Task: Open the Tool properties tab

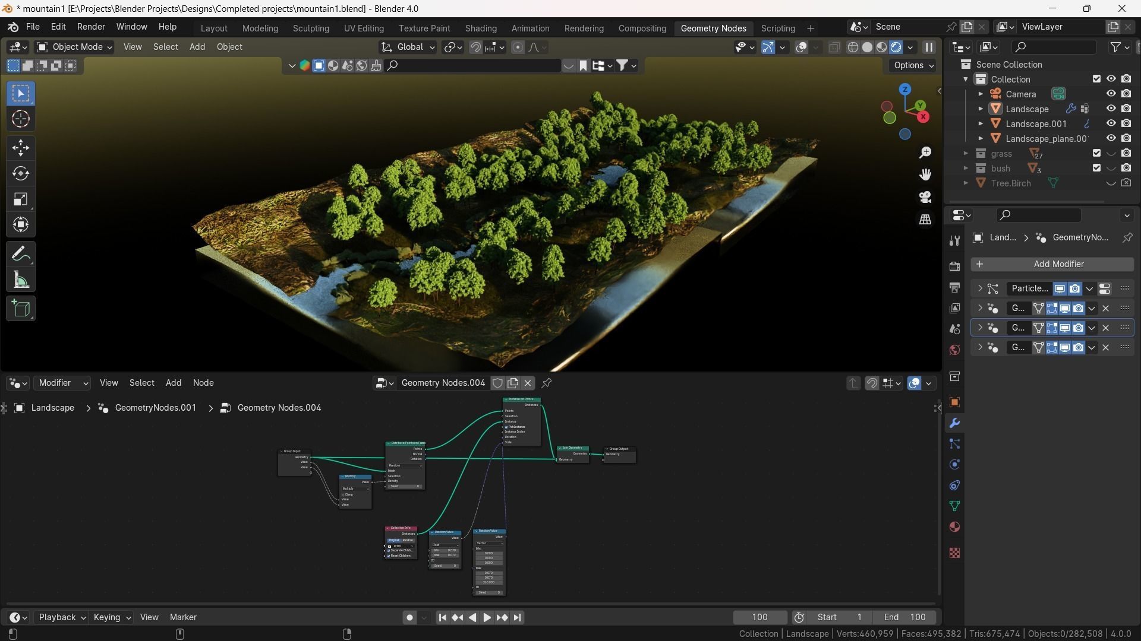Action: coord(954,240)
